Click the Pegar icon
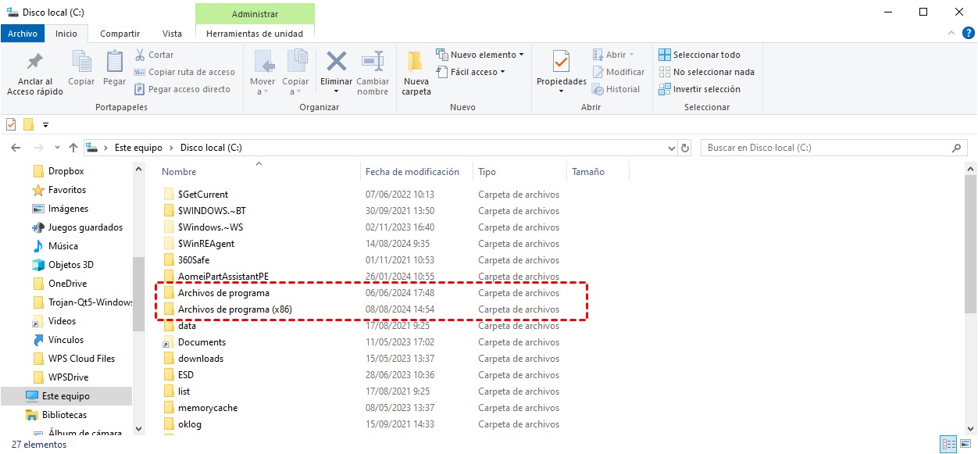Image resolution: width=978 pixels, height=454 pixels. 114,70
